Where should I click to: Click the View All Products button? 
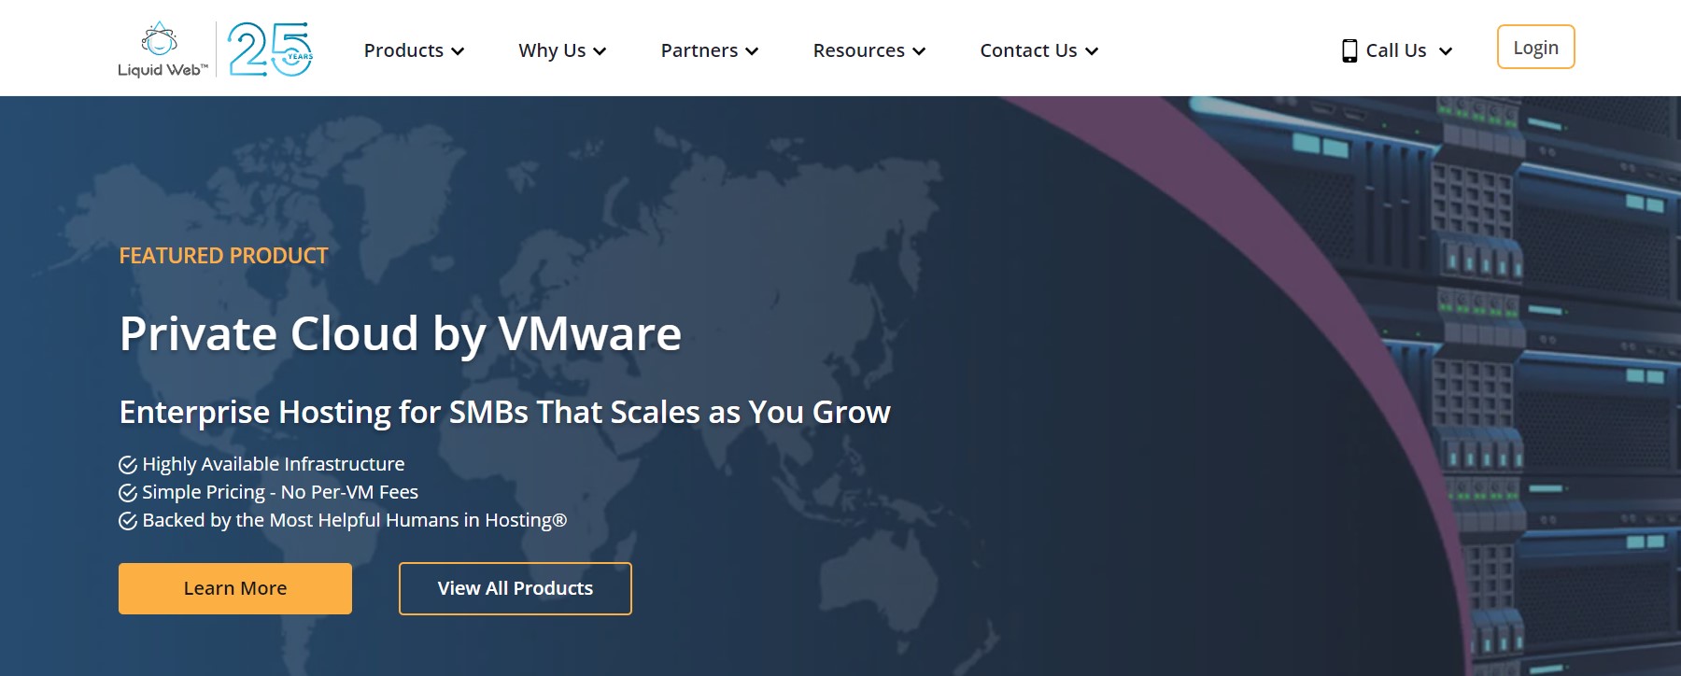516,588
